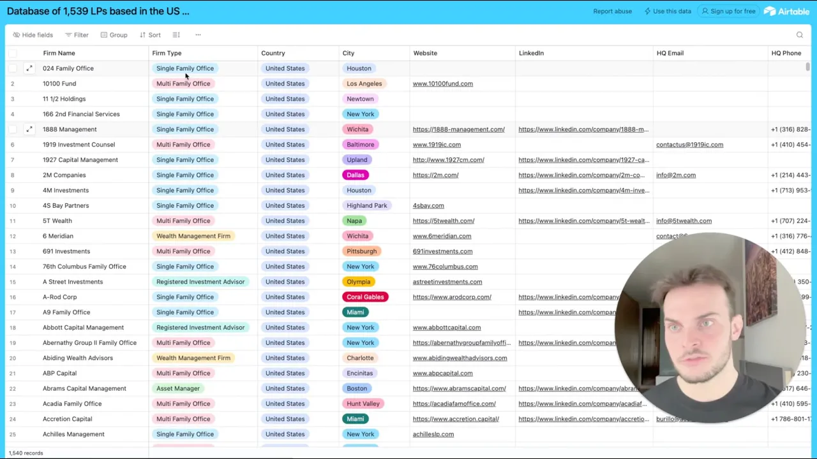Open www.1919ic.com website link

[437, 145]
